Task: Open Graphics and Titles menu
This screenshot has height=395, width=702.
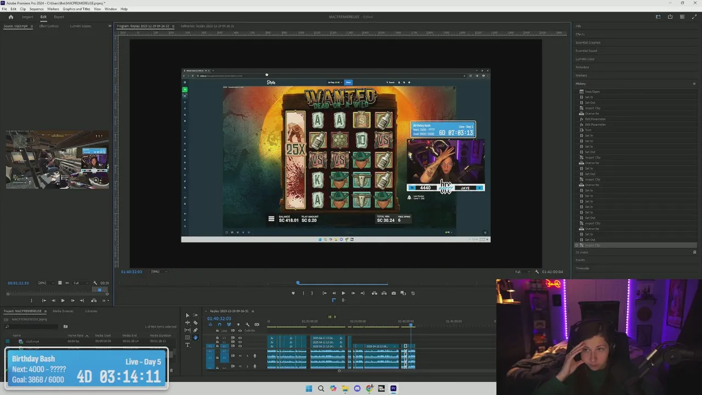Action: pyautogui.click(x=76, y=9)
